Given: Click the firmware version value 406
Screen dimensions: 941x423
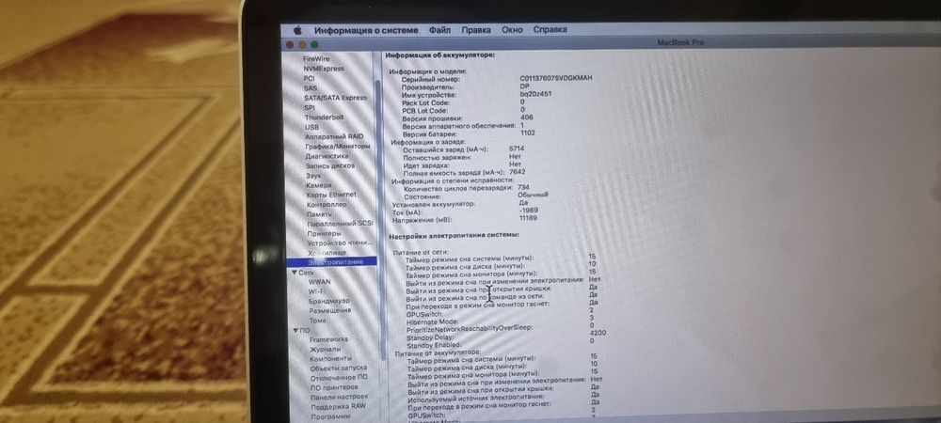Looking at the screenshot, I should click(x=527, y=117).
